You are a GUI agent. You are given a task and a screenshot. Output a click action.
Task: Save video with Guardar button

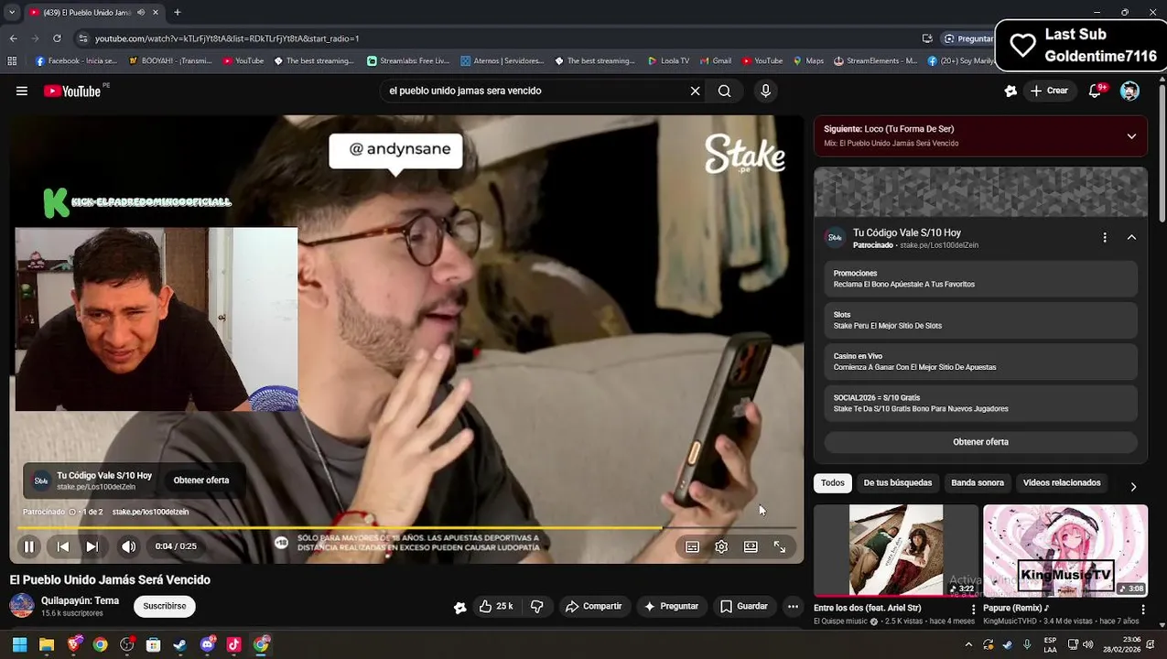point(743,606)
